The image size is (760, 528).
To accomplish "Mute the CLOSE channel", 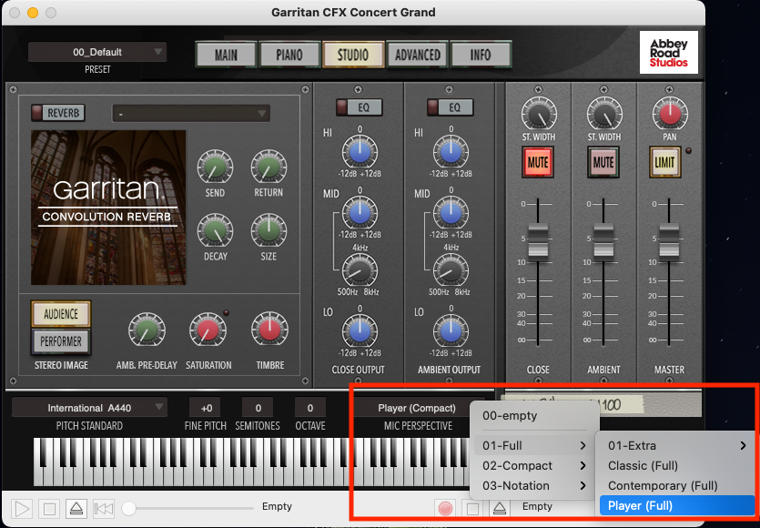I will [538, 163].
